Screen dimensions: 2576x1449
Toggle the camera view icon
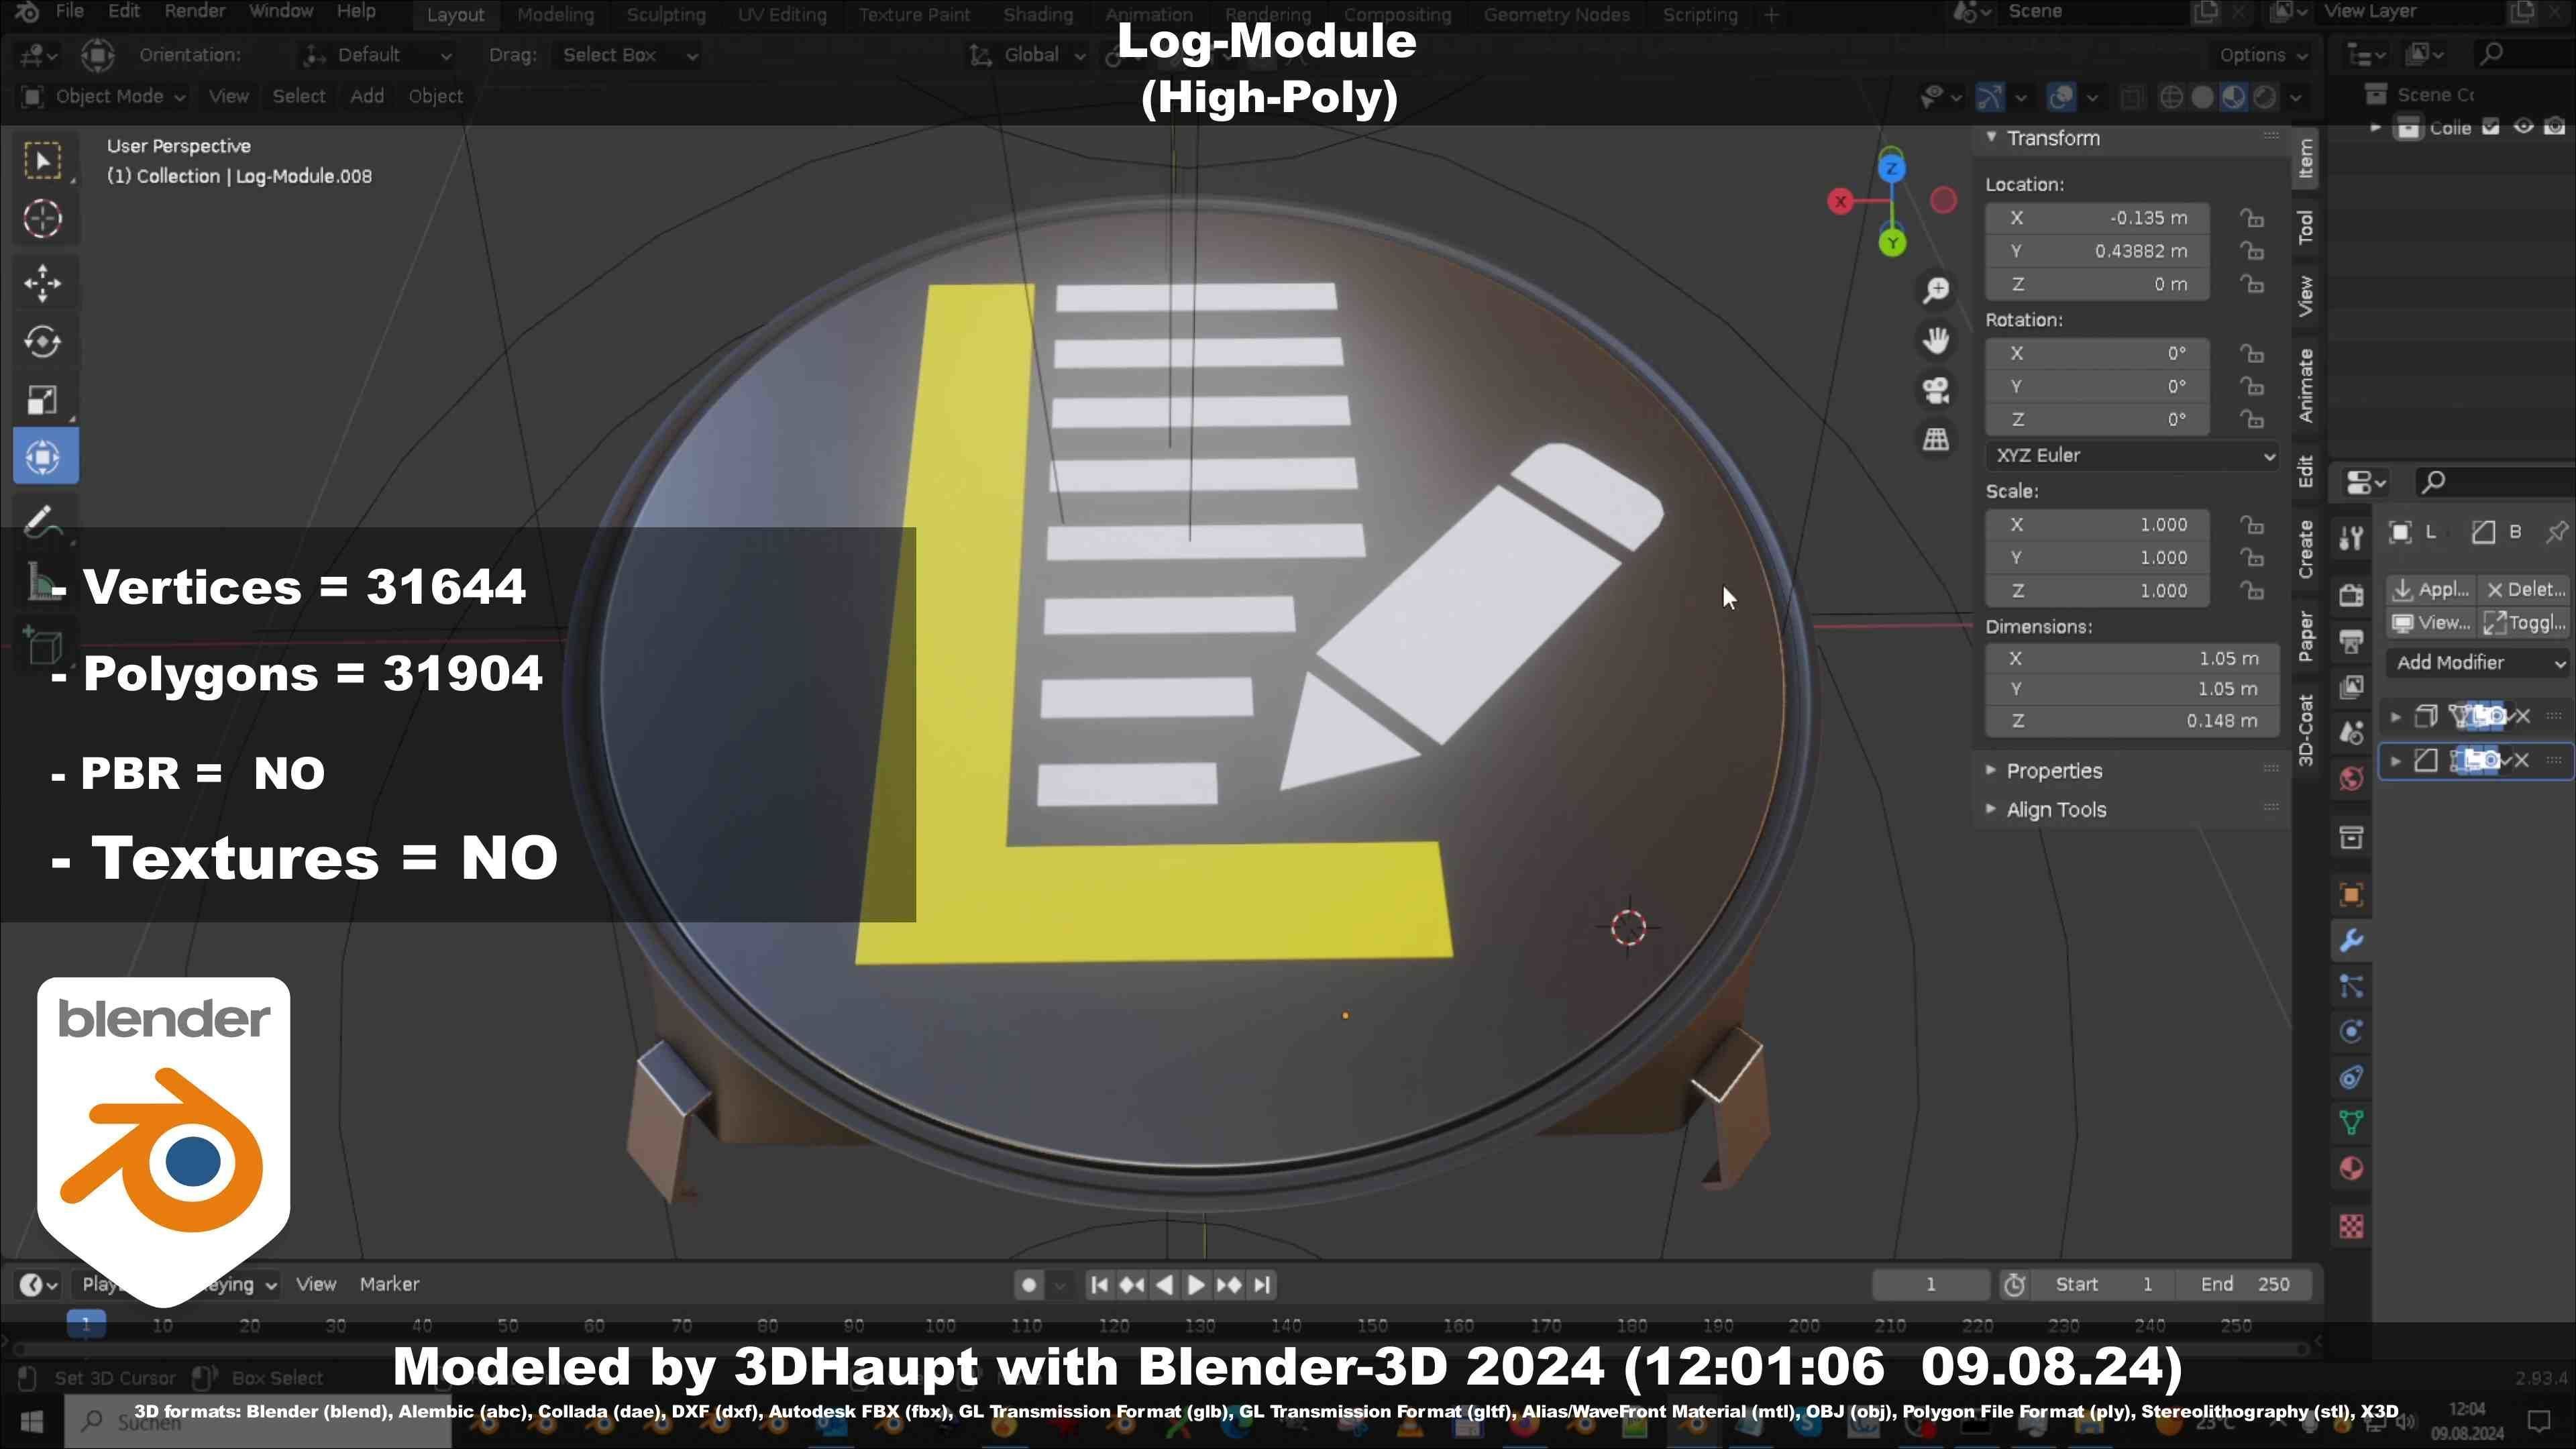point(1936,390)
